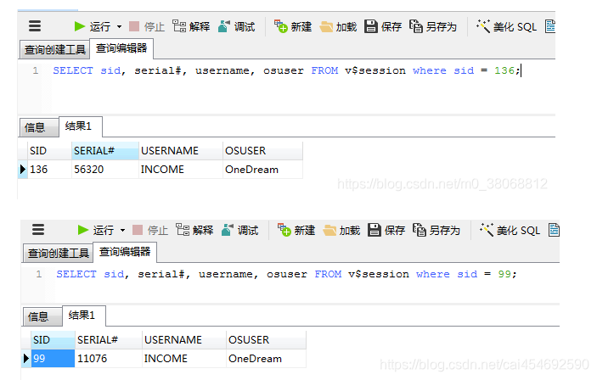Screen dimensions: 597x380
Task: Select OneDream cell in the row with 136
Action: [262, 170]
